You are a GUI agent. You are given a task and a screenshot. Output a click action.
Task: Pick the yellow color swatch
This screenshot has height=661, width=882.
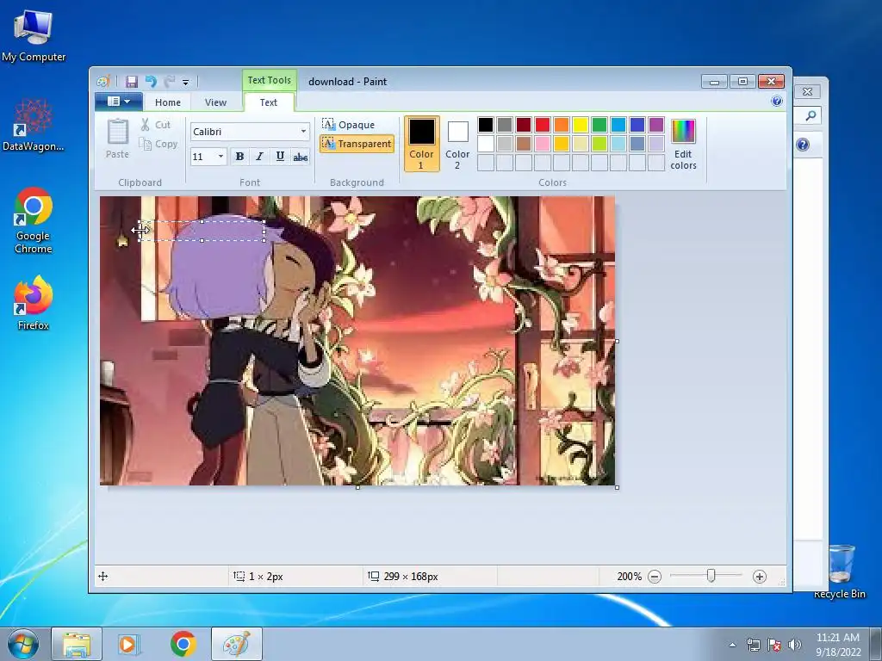[581, 125]
